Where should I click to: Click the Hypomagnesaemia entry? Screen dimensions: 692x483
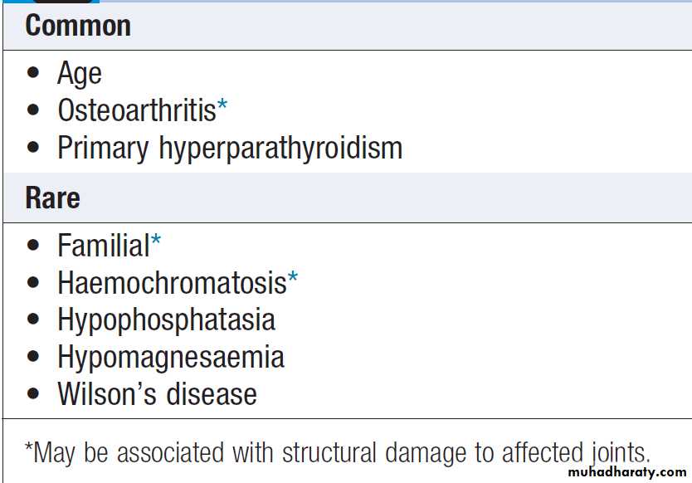click(171, 358)
